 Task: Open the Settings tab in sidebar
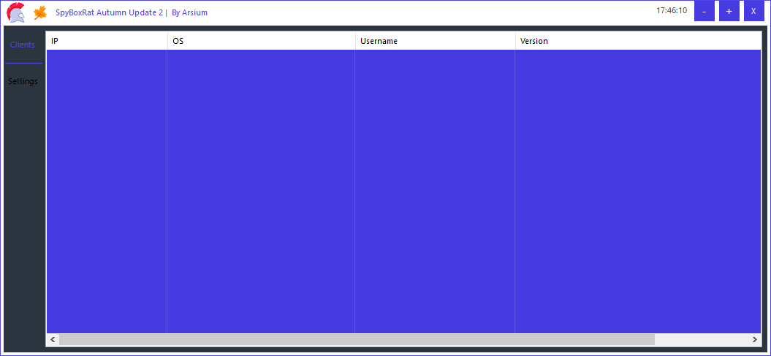pyautogui.click(x=23, y=81)
